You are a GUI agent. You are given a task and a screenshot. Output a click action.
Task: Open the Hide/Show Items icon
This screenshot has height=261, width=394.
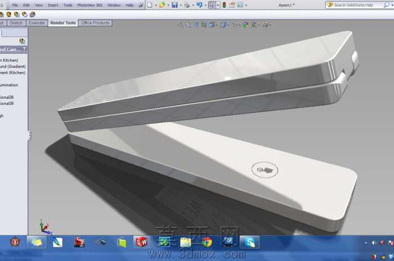pos(234,25)
